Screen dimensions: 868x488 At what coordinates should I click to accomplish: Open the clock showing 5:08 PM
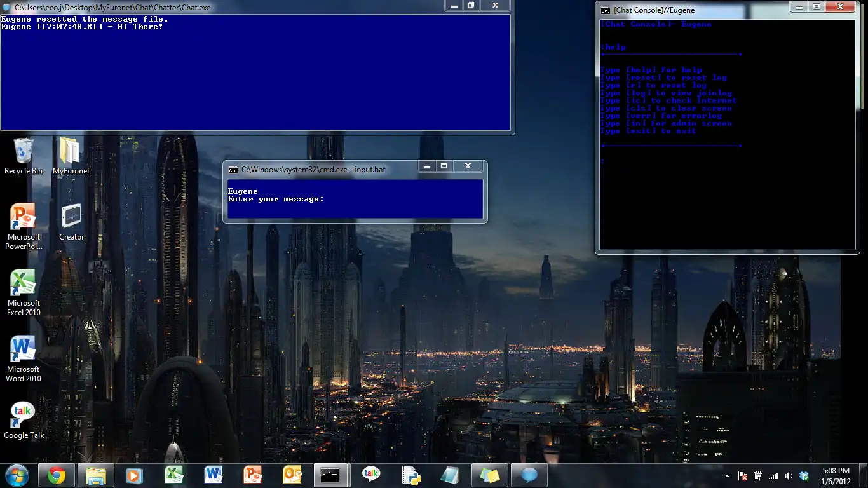[836, 476]
